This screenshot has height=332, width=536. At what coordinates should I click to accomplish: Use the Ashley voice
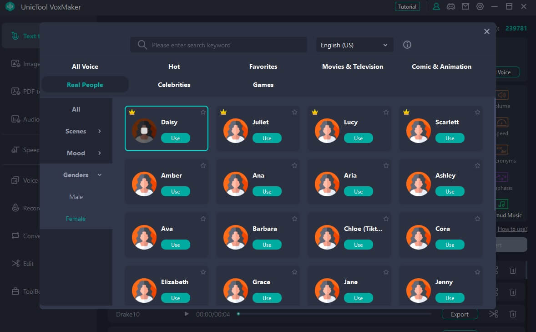(450, 192)
